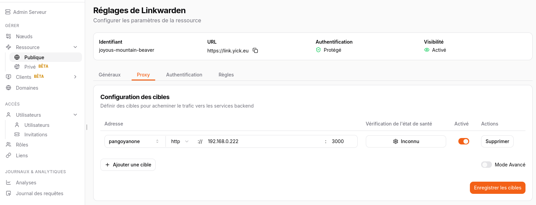This screenshot has width=536, height=205.
Task: Click Enregistrer les cibles button
Action: pyautogui.click(x=497, y=188)
